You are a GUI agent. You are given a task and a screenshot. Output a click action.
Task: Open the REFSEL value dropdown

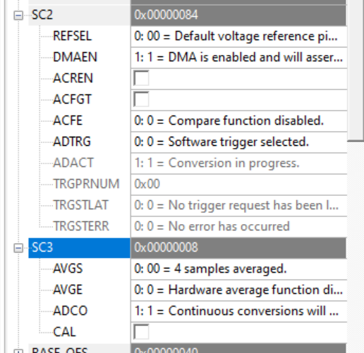coord(238,36)
